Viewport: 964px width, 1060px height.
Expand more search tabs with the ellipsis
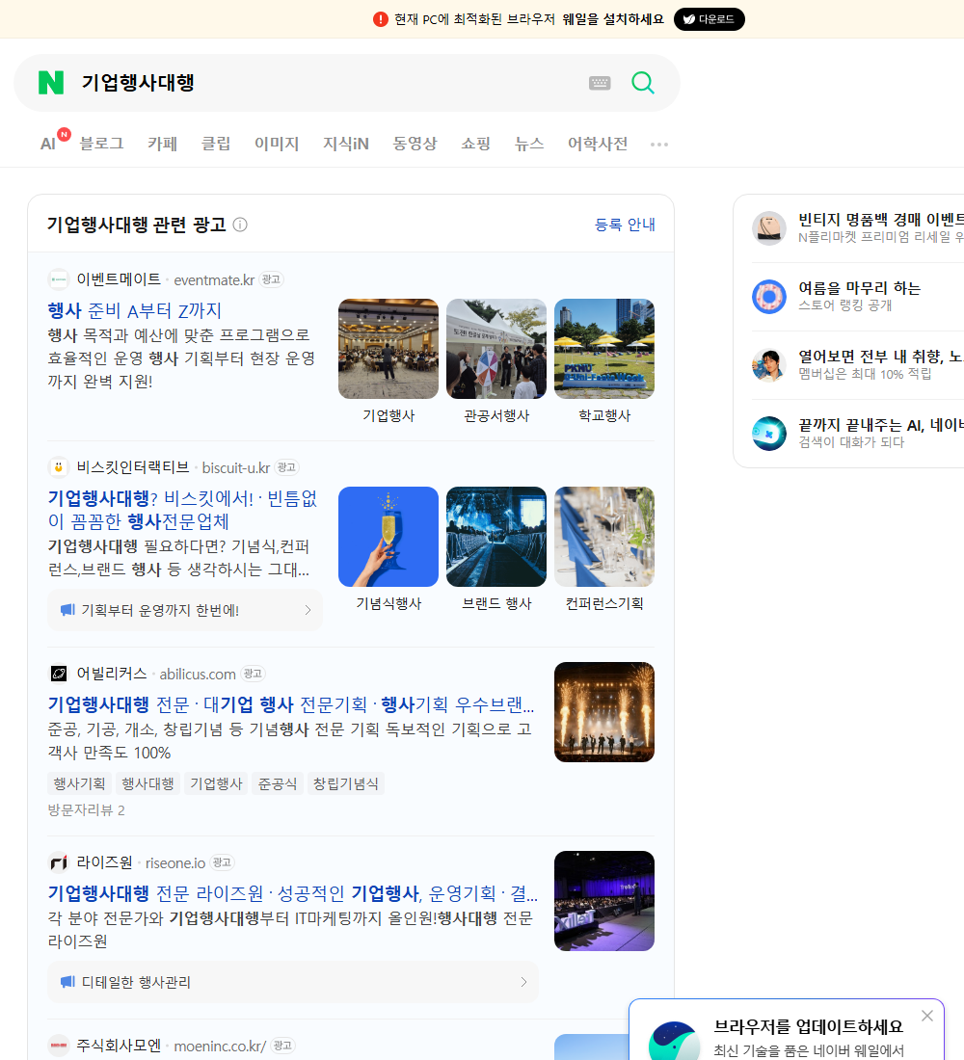click(x=659, y=144)
